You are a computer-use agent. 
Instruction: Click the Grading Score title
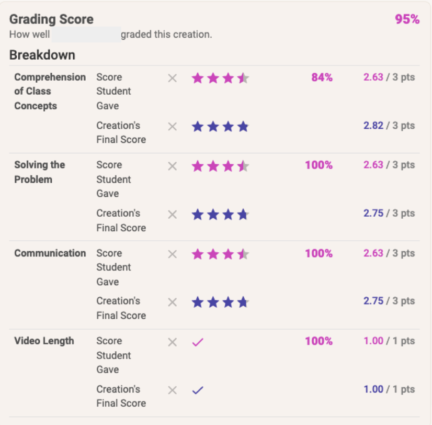click(x=51, y=19)
